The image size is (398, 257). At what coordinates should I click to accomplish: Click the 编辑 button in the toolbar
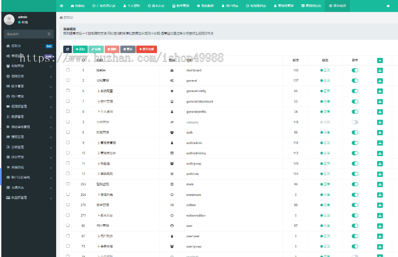(x=96, y=49)
